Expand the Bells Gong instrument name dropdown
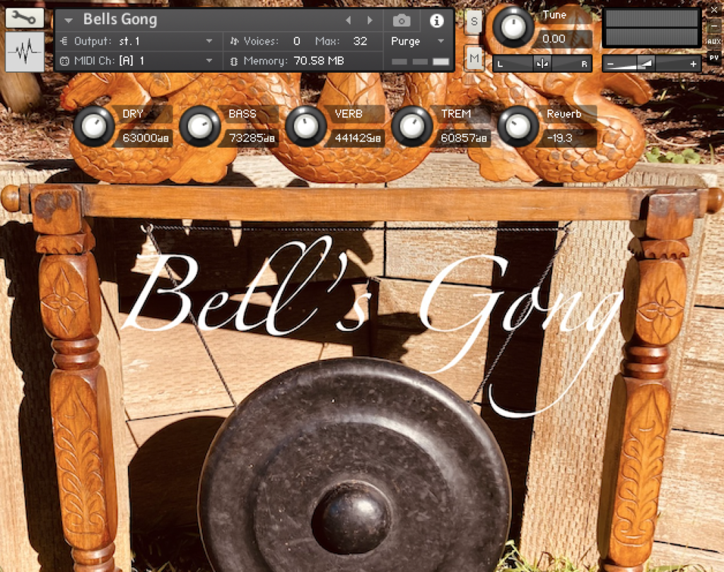The height and width of the screenshot is (572, 724). (69, 21)
